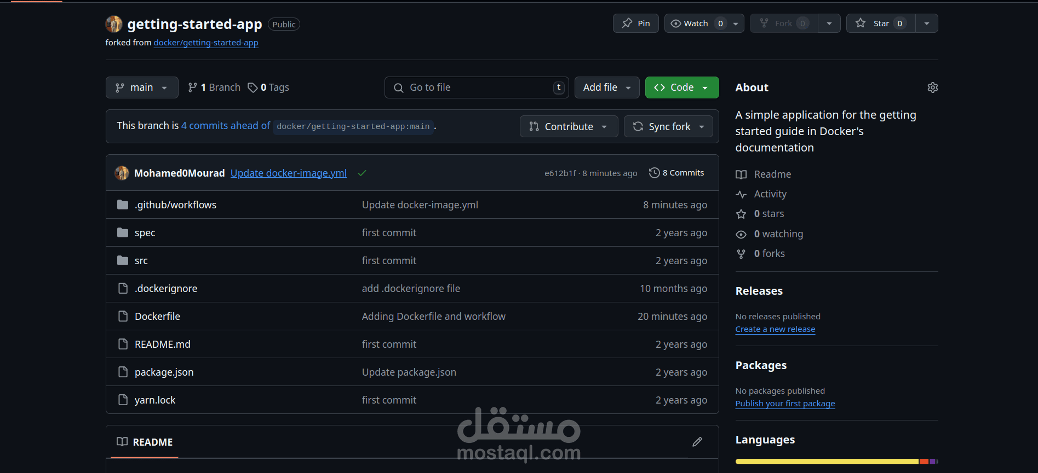This screenshot has width=1038, height=473.
Task: Click the user avatar beside repository name
Action: (114, 24)
